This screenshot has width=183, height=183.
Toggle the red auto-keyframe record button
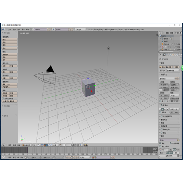point(93,157)
